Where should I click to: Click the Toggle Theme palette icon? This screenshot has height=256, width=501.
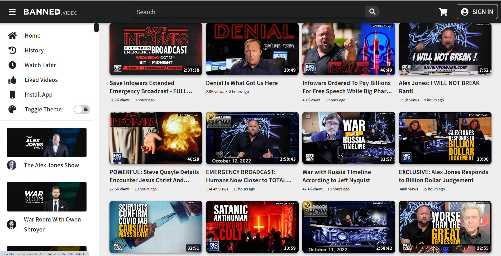coord(12,109)
